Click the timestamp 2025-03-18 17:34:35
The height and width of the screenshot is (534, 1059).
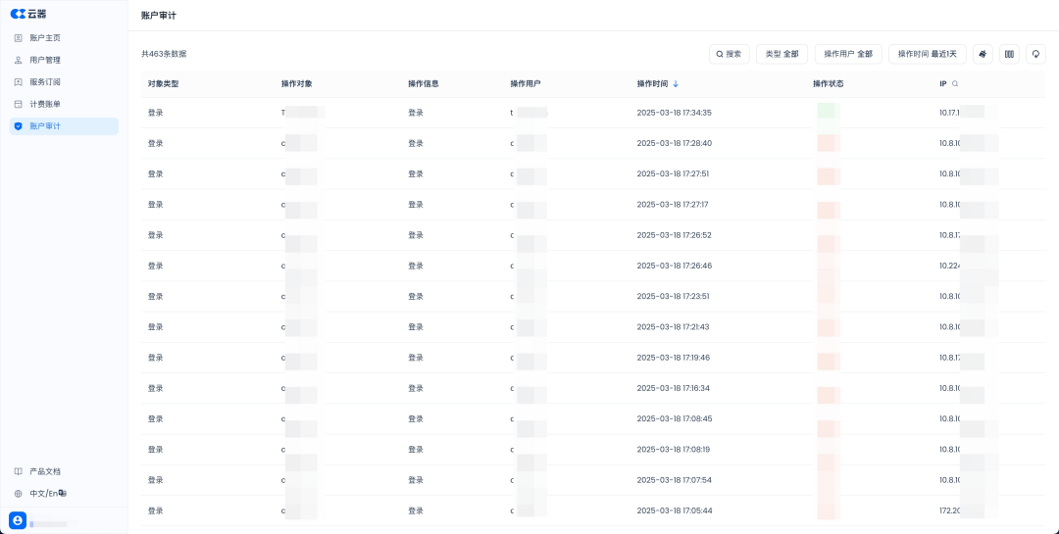674,113
